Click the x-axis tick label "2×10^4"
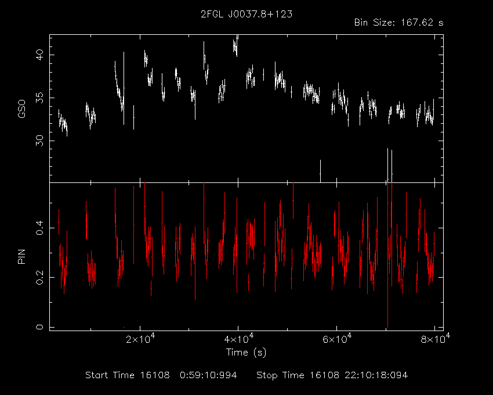493x395 pixels. click(x=140, y=338)
